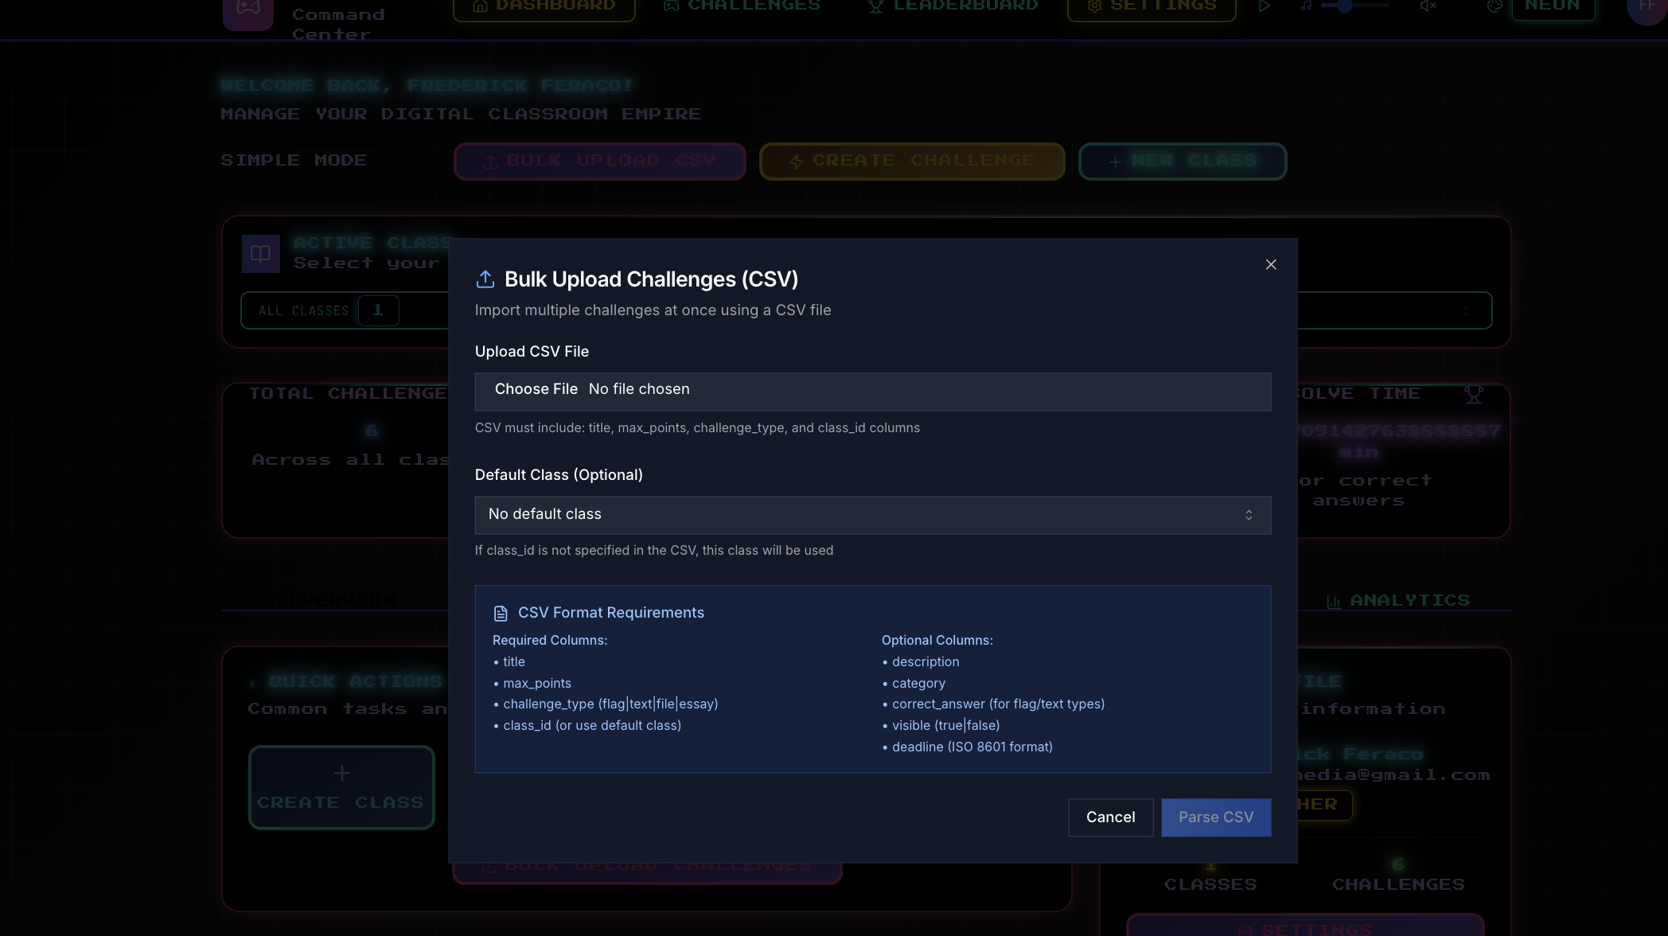Click the play music icon

(x=1264, y=6)
